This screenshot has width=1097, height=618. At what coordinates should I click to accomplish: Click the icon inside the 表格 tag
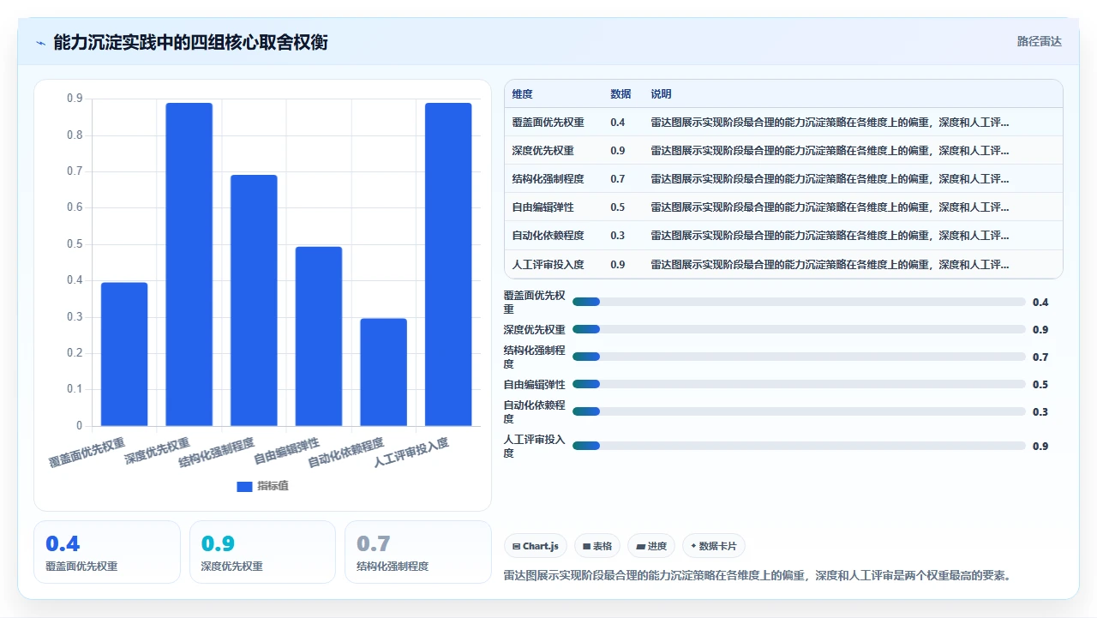[x=586, y=546]
